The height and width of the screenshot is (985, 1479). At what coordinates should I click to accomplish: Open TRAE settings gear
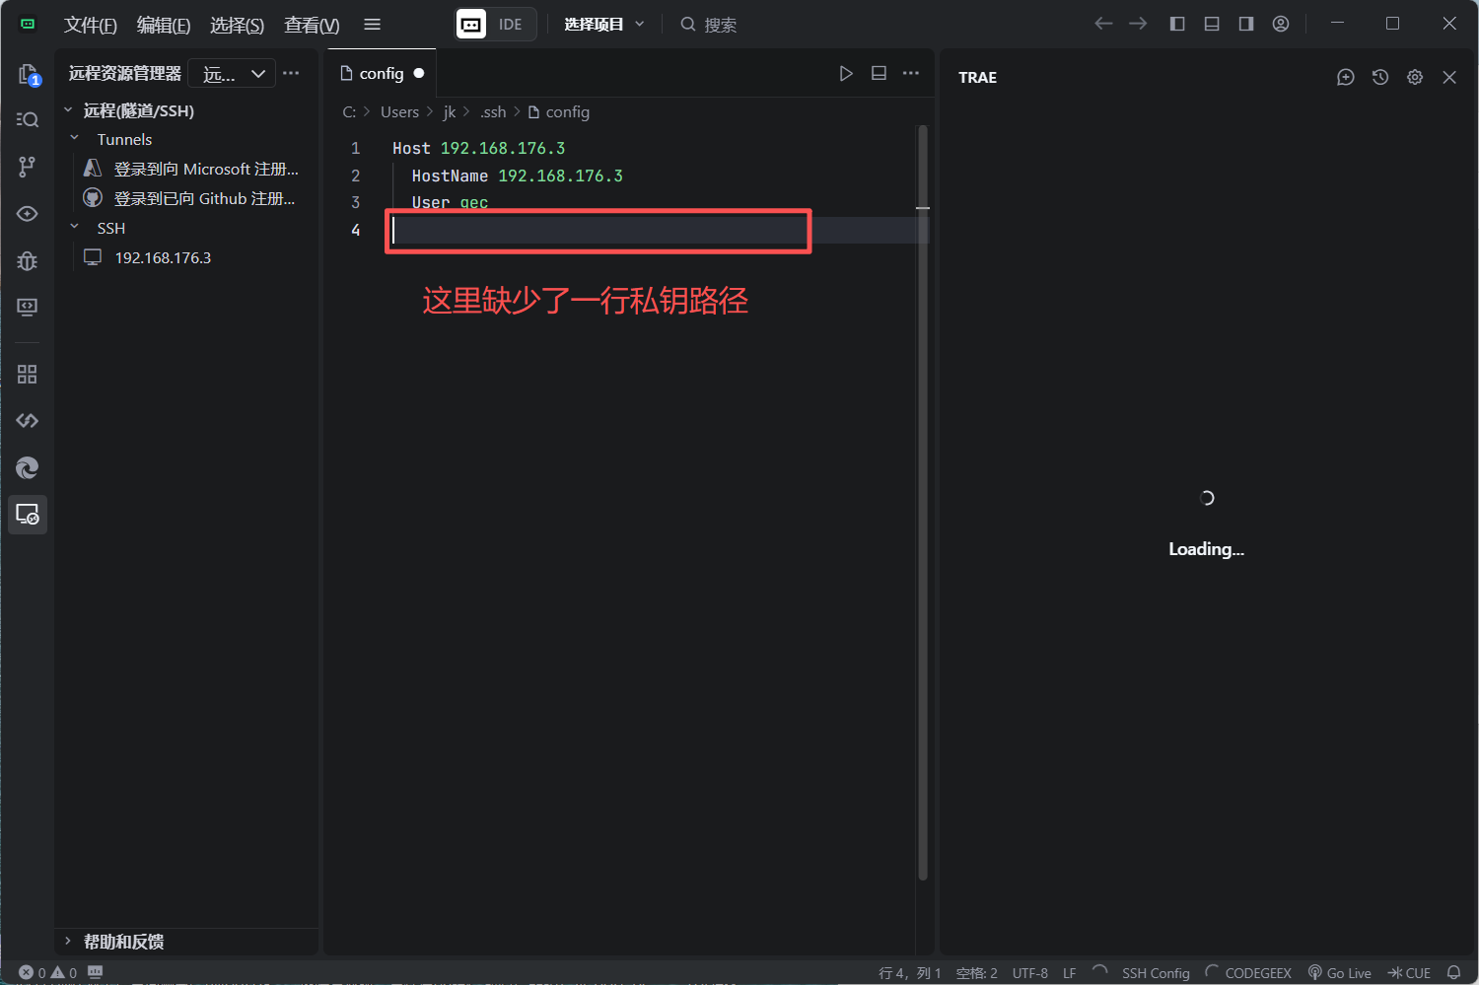[x=1415, y=77]
